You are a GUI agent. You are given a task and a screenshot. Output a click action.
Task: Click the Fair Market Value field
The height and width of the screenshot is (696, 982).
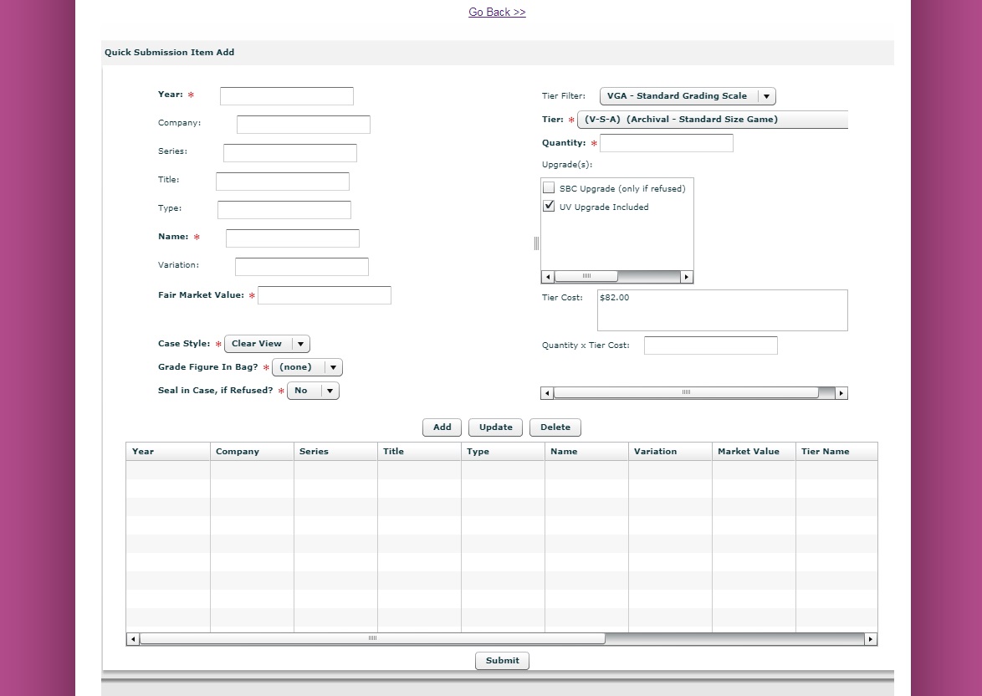(x=324, y=295)
